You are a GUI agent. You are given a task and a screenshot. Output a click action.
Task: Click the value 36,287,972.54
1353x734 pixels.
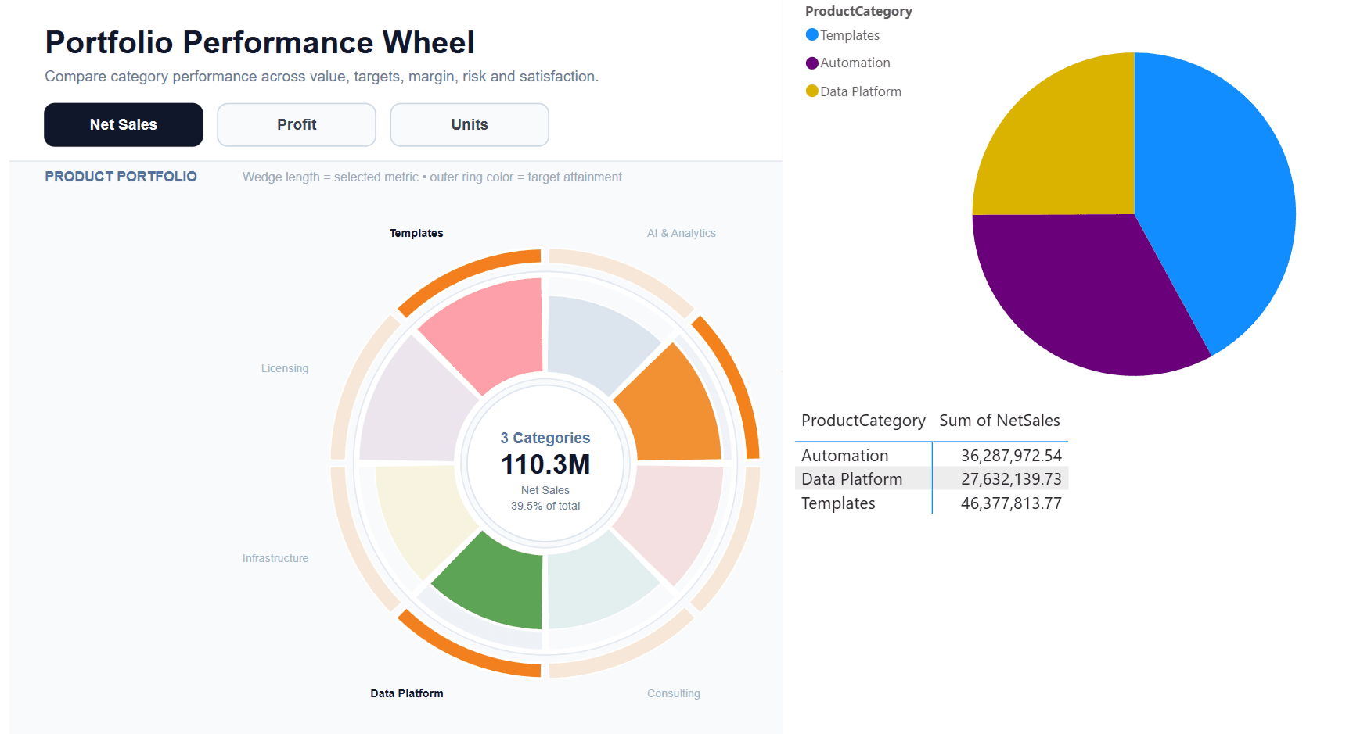coord(1011,456)
